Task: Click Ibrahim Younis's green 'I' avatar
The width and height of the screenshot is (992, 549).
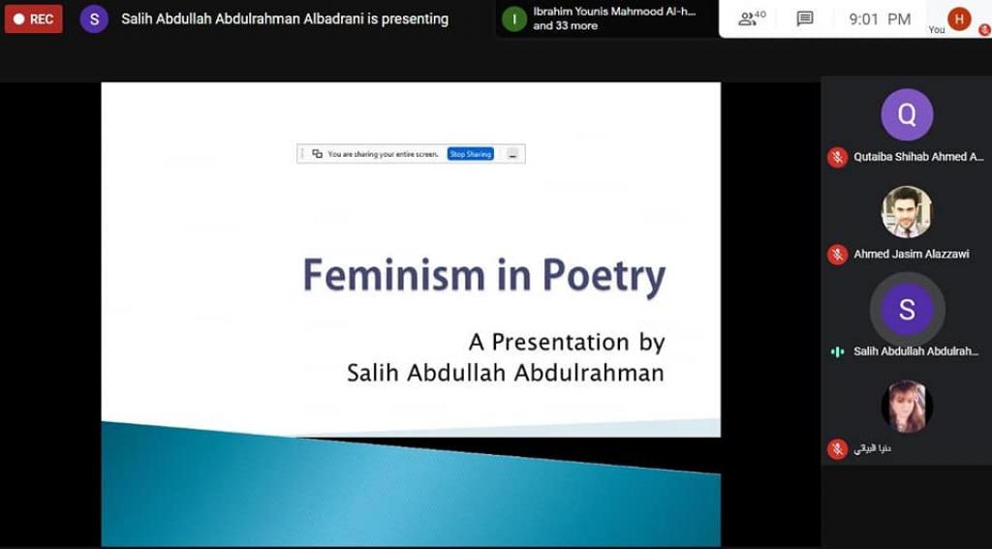Action: [x=514, y=18]
